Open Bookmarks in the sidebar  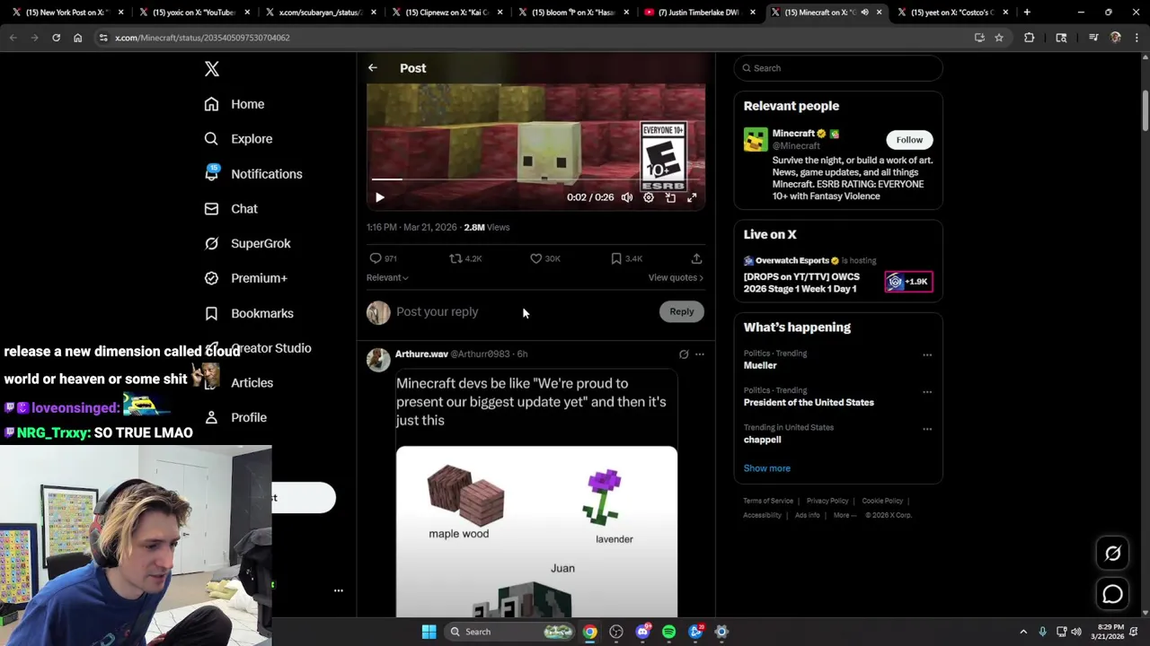pos(249,313)
